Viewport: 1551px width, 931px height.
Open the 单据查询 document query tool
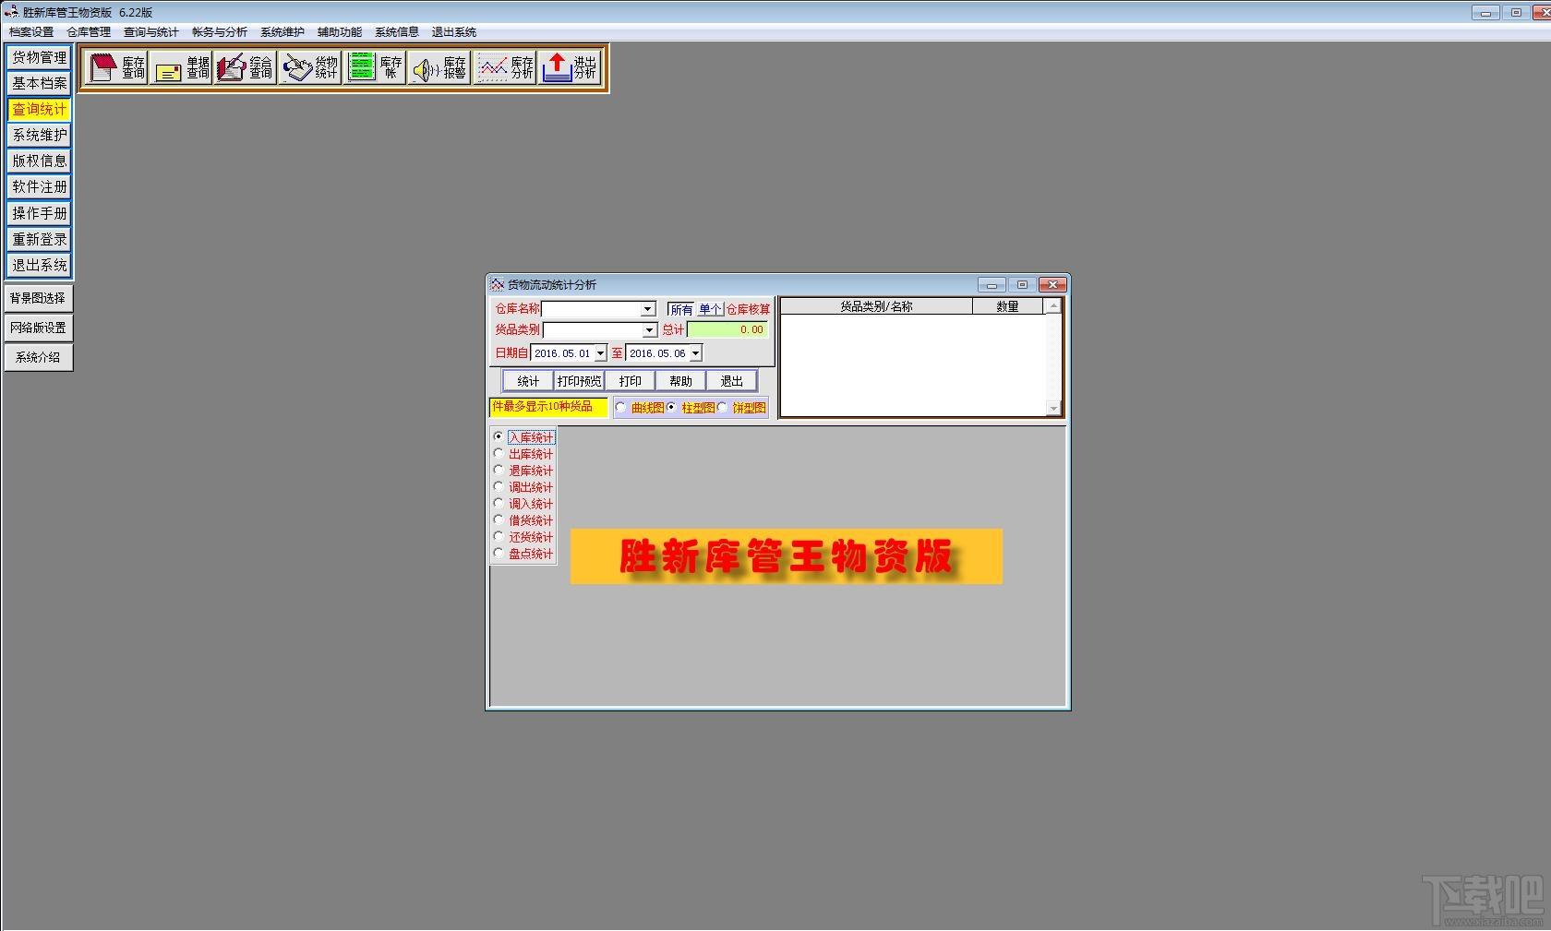181,67
